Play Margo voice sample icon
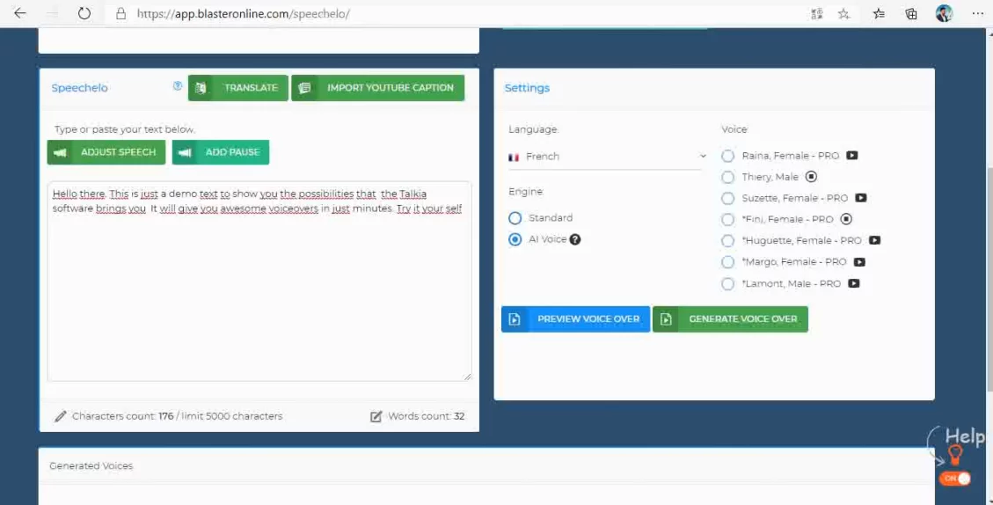Screen dimensions: 993x505 coord(859,261)
